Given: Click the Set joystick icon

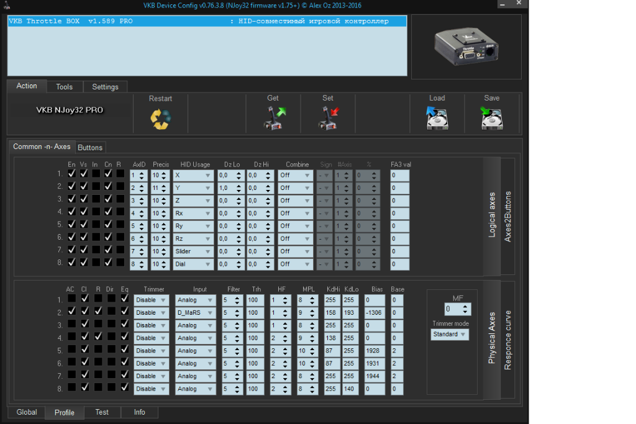Looking at the screenshot, I should coord(329,118).
